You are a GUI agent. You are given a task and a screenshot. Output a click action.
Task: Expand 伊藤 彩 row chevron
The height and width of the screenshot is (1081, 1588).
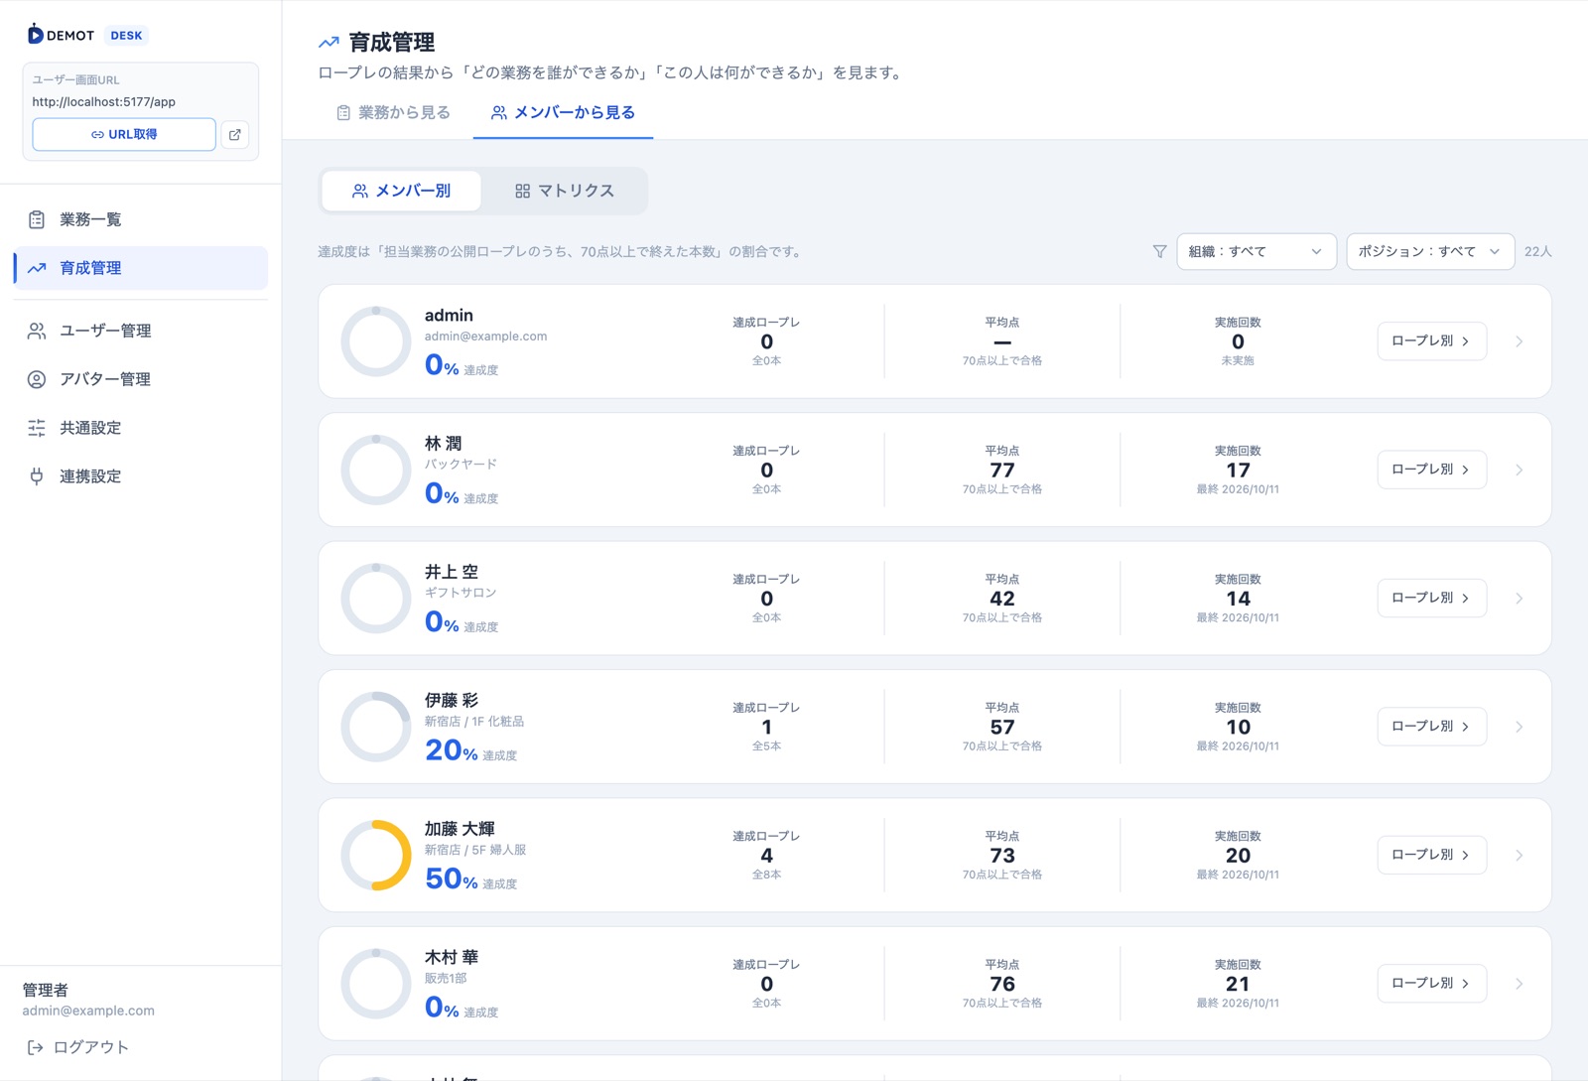point(1520,727)
